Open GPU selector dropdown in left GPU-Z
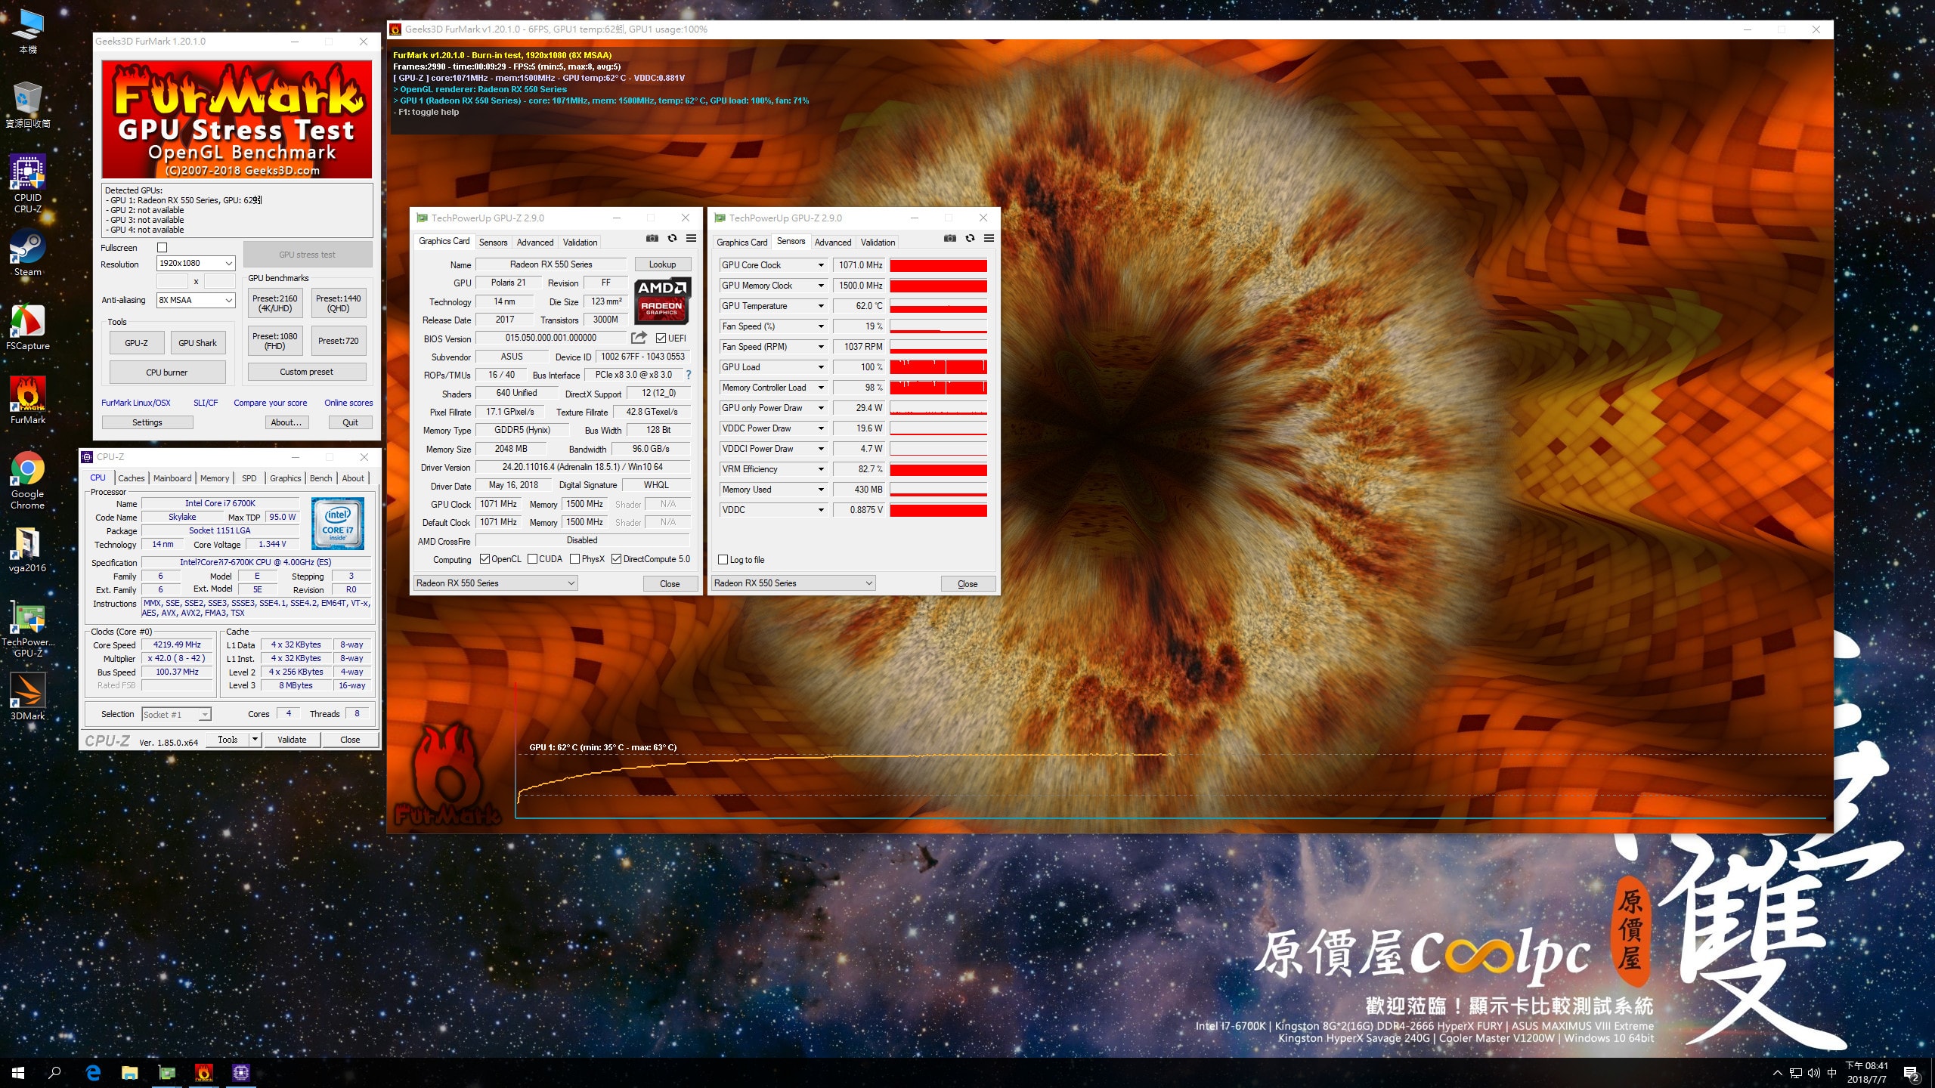 click(495, 583)
